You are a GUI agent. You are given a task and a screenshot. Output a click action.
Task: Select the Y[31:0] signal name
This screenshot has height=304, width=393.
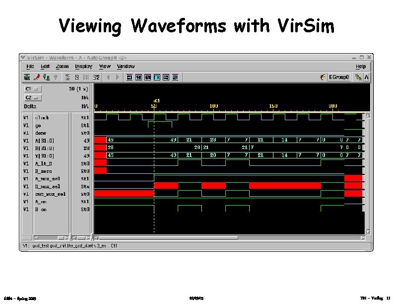tap(45, 156)
